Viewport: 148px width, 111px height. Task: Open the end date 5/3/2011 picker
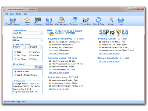tap(41, 47)
